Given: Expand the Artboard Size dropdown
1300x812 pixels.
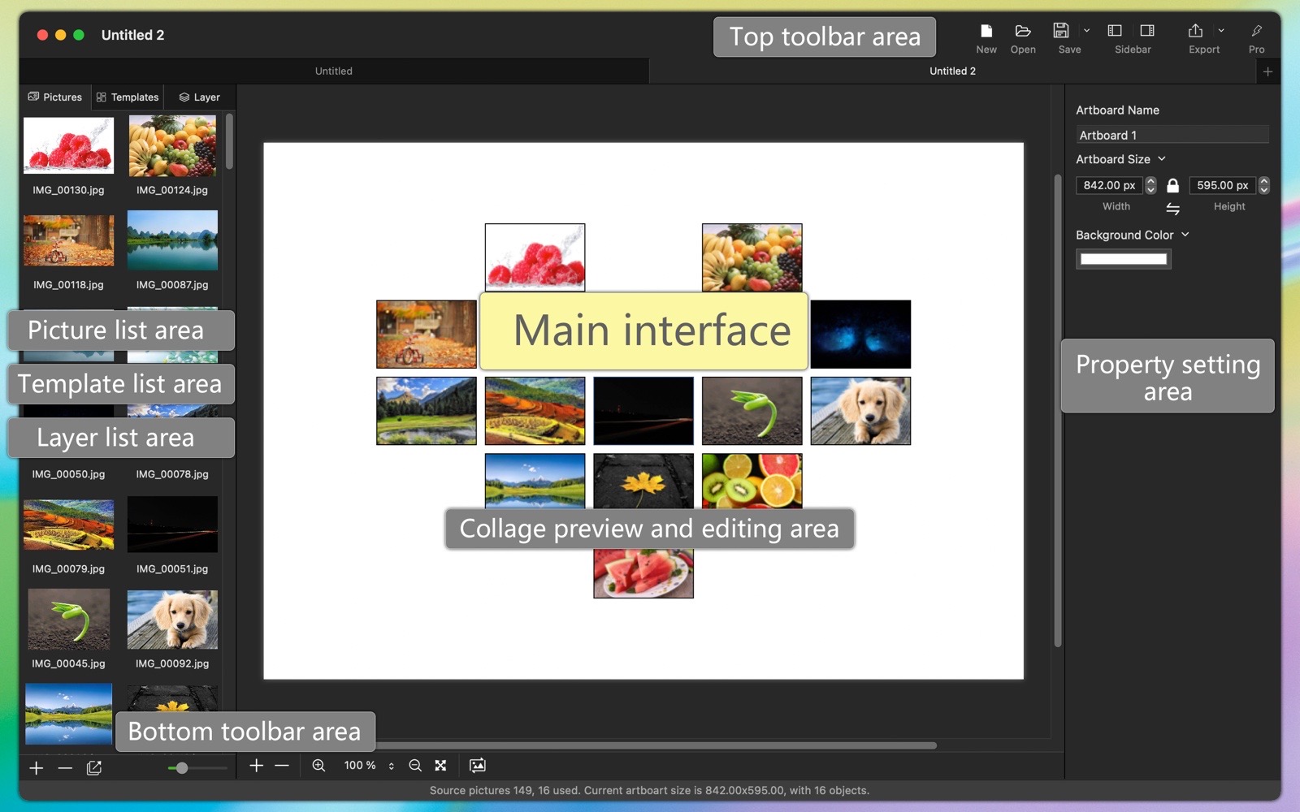Looking at the screenshot, I should tap(1162, 159).
